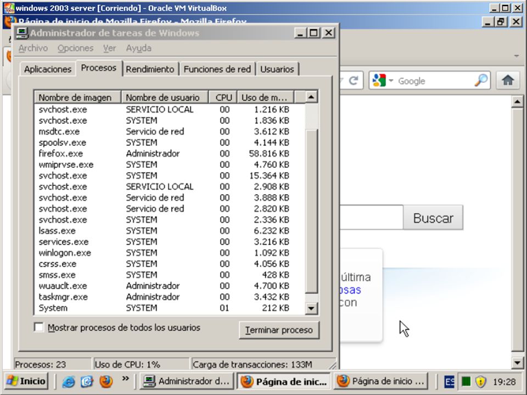Screen dimensions: 527x395
Task: Open the Archivo menu
Action: pyautogui.click(x=33, y=48)
